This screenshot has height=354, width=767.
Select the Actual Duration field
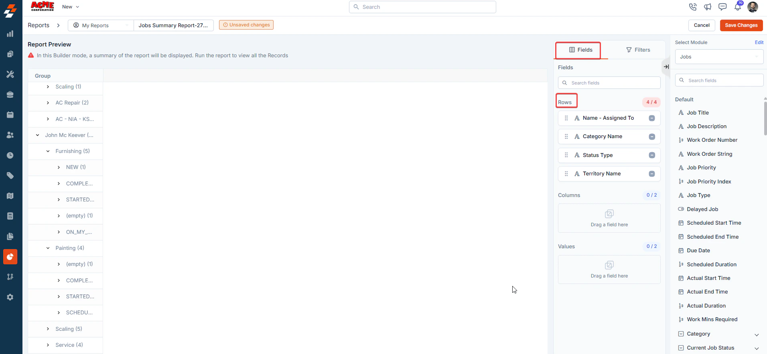tap(706, 306)
